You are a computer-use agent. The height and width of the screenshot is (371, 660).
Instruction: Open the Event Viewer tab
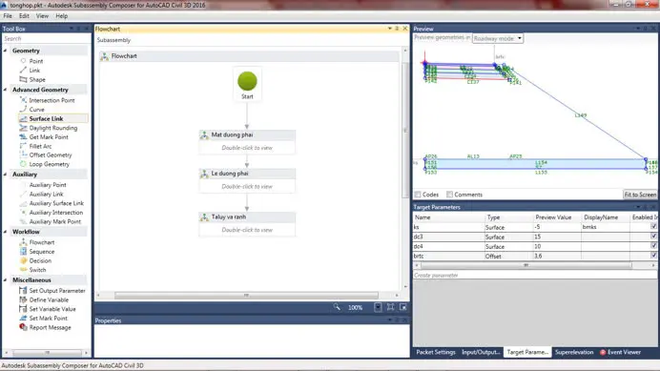[x=621, y=352]
